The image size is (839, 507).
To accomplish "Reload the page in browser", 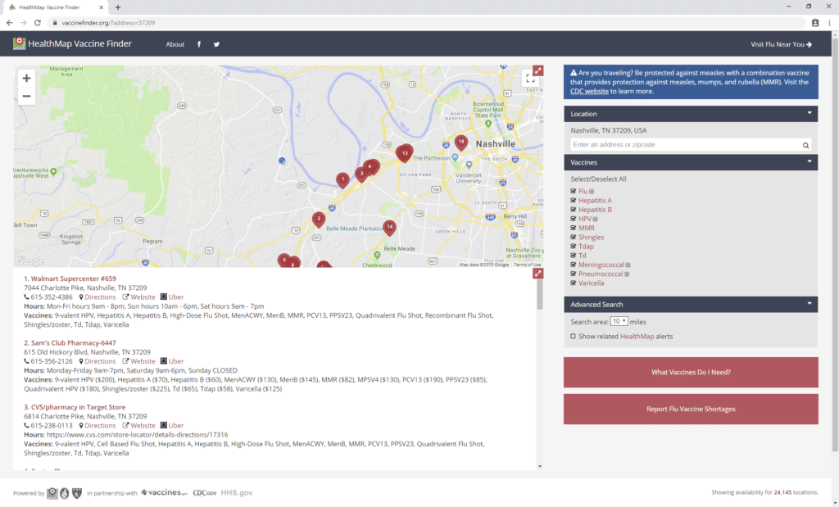I will [x=38, y=22].
